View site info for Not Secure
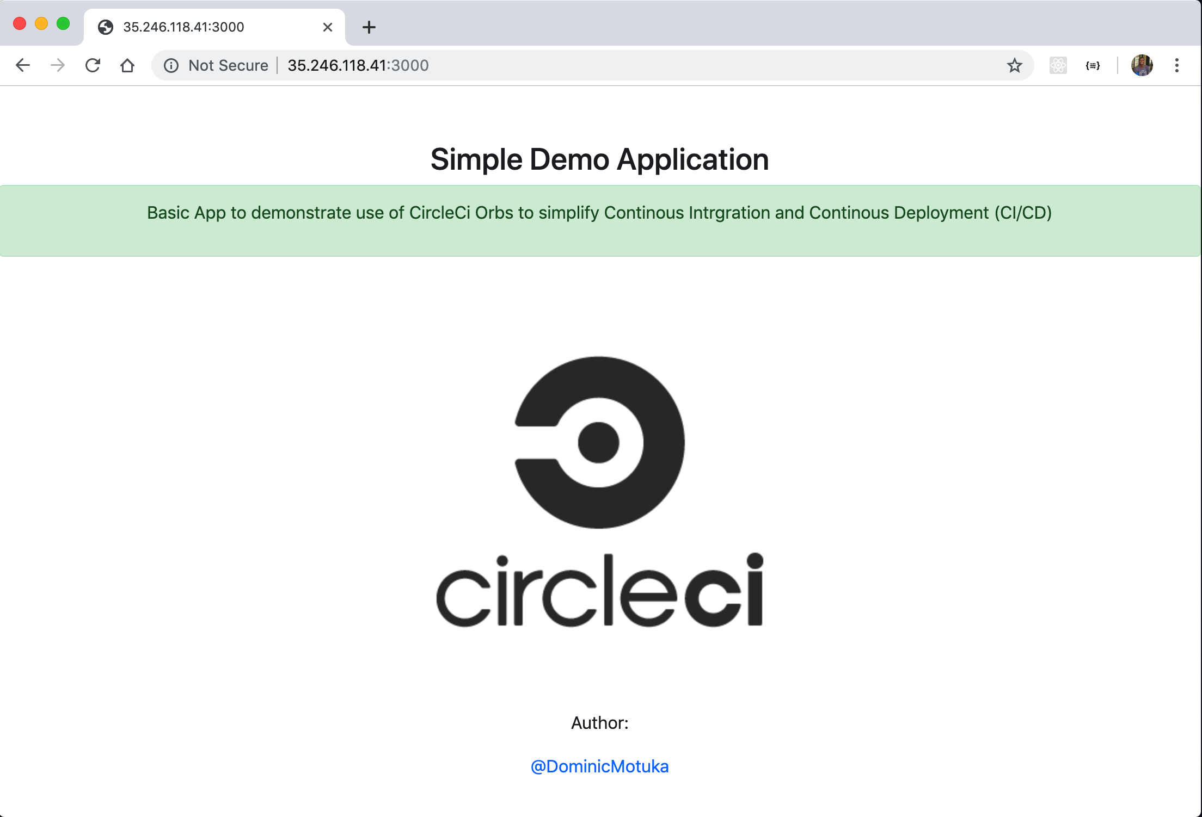This screenshot has height=817, width=1202. [171, 66]
